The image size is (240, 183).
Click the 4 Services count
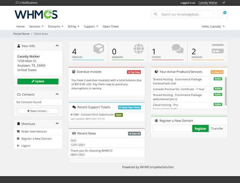[x=74, y=52]
